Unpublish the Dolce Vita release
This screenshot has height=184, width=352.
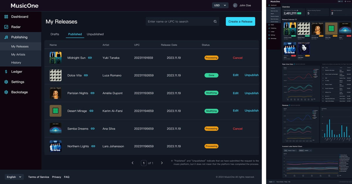tap(251, 75)
